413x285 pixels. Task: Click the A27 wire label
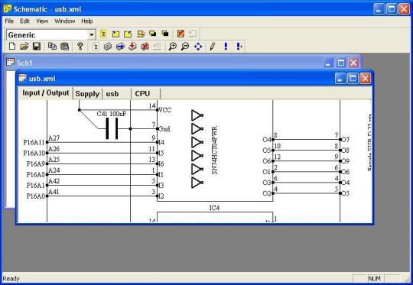[54, 138]
